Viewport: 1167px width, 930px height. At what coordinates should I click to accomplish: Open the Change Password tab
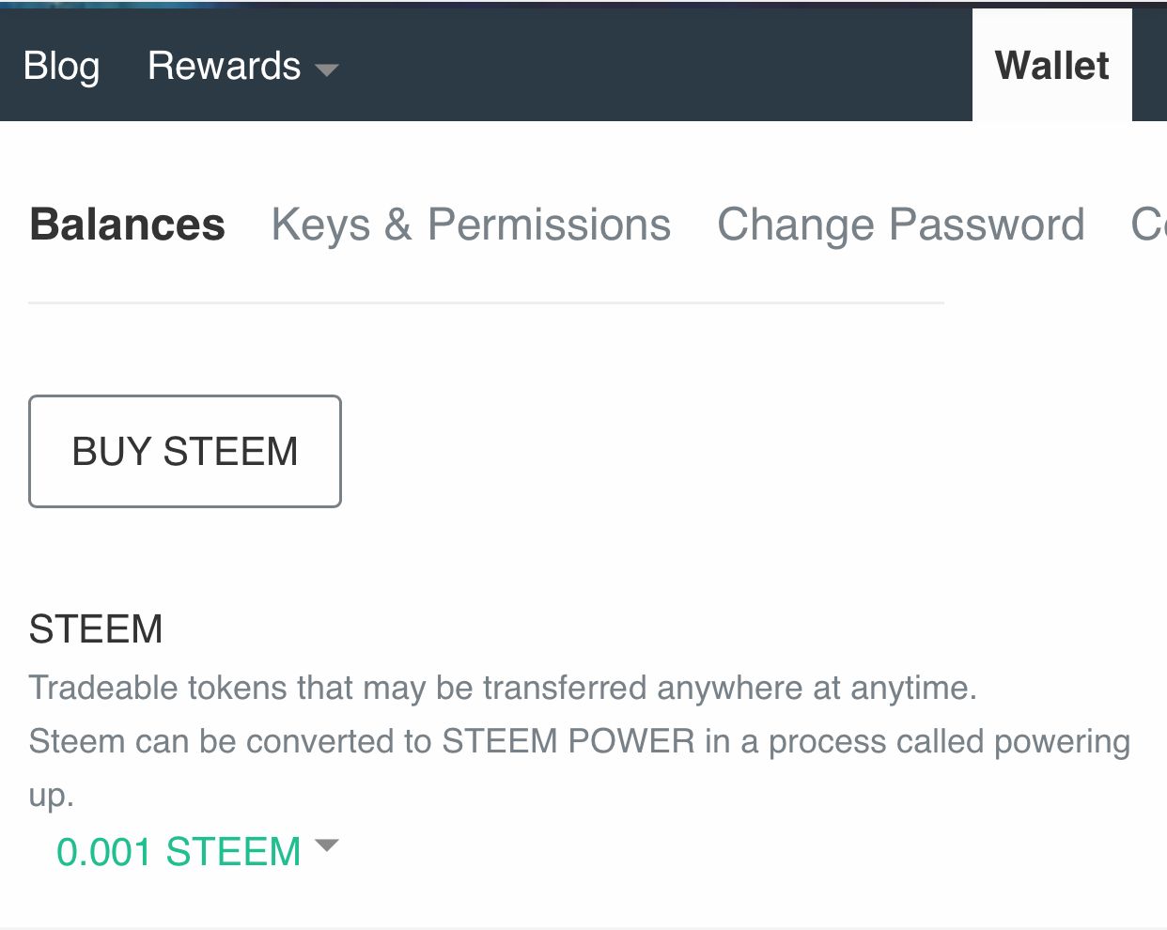tap(900, 225)
